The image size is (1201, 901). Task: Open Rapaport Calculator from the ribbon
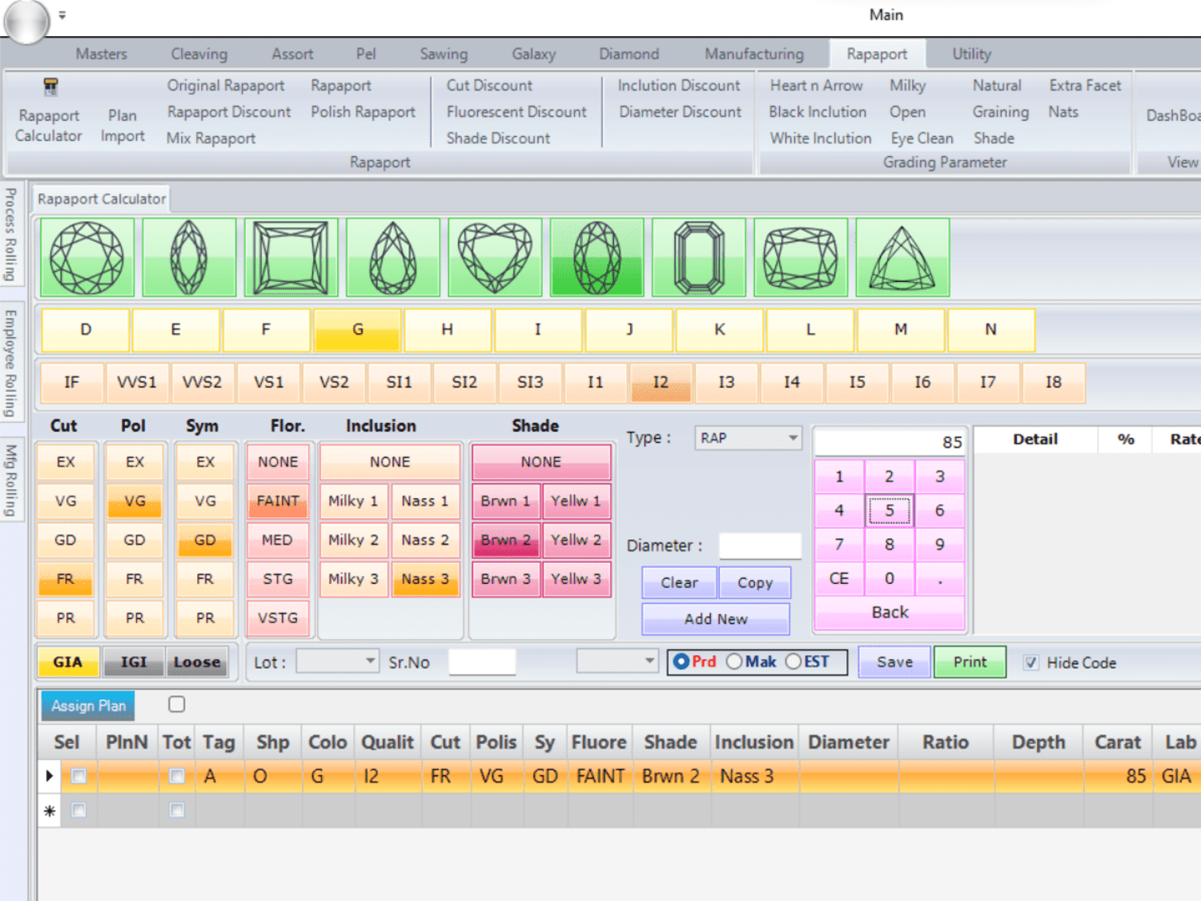pyautogui.click(x=49, y=112)
